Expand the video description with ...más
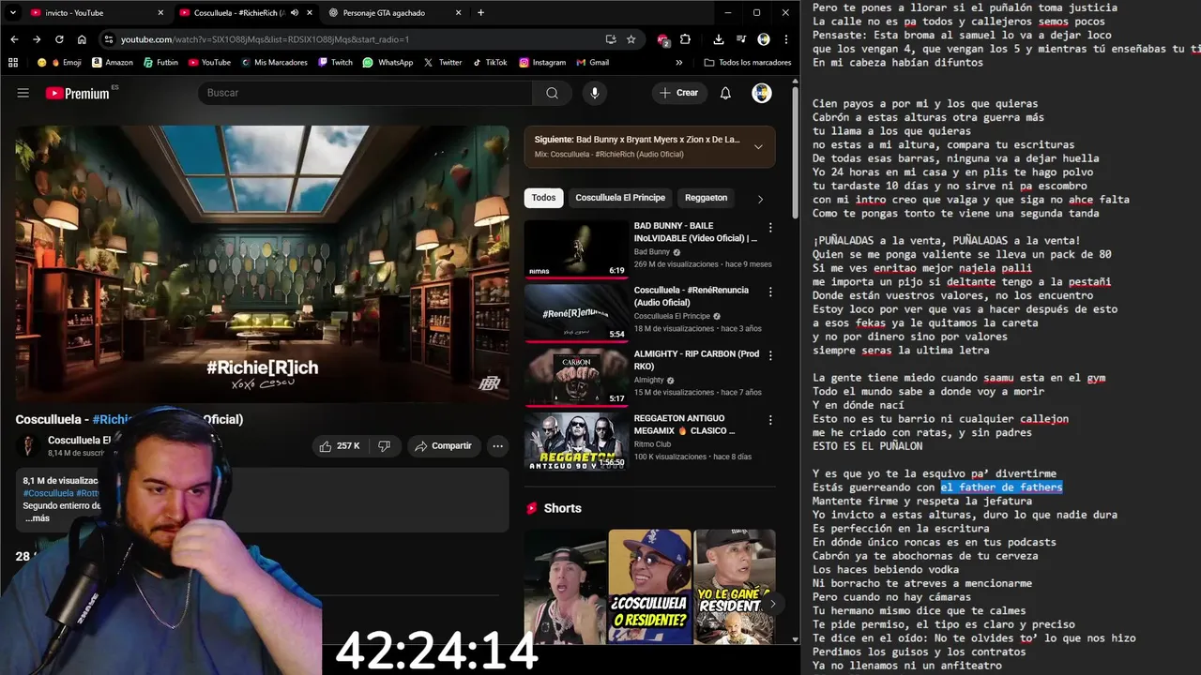 click(x=38, y=518)
